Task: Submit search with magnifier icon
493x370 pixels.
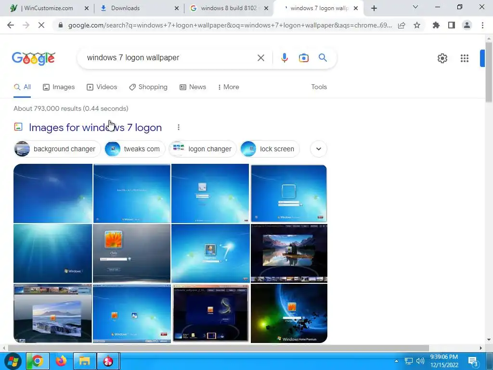Action: (x=323, y=58)
